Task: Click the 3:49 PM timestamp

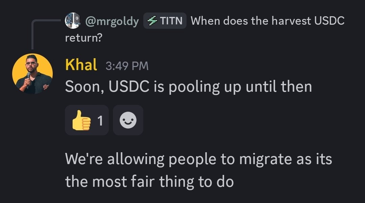Action: 127,66
